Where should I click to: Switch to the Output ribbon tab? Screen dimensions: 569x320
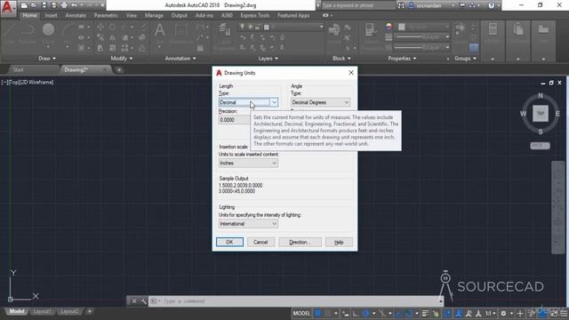180,15
